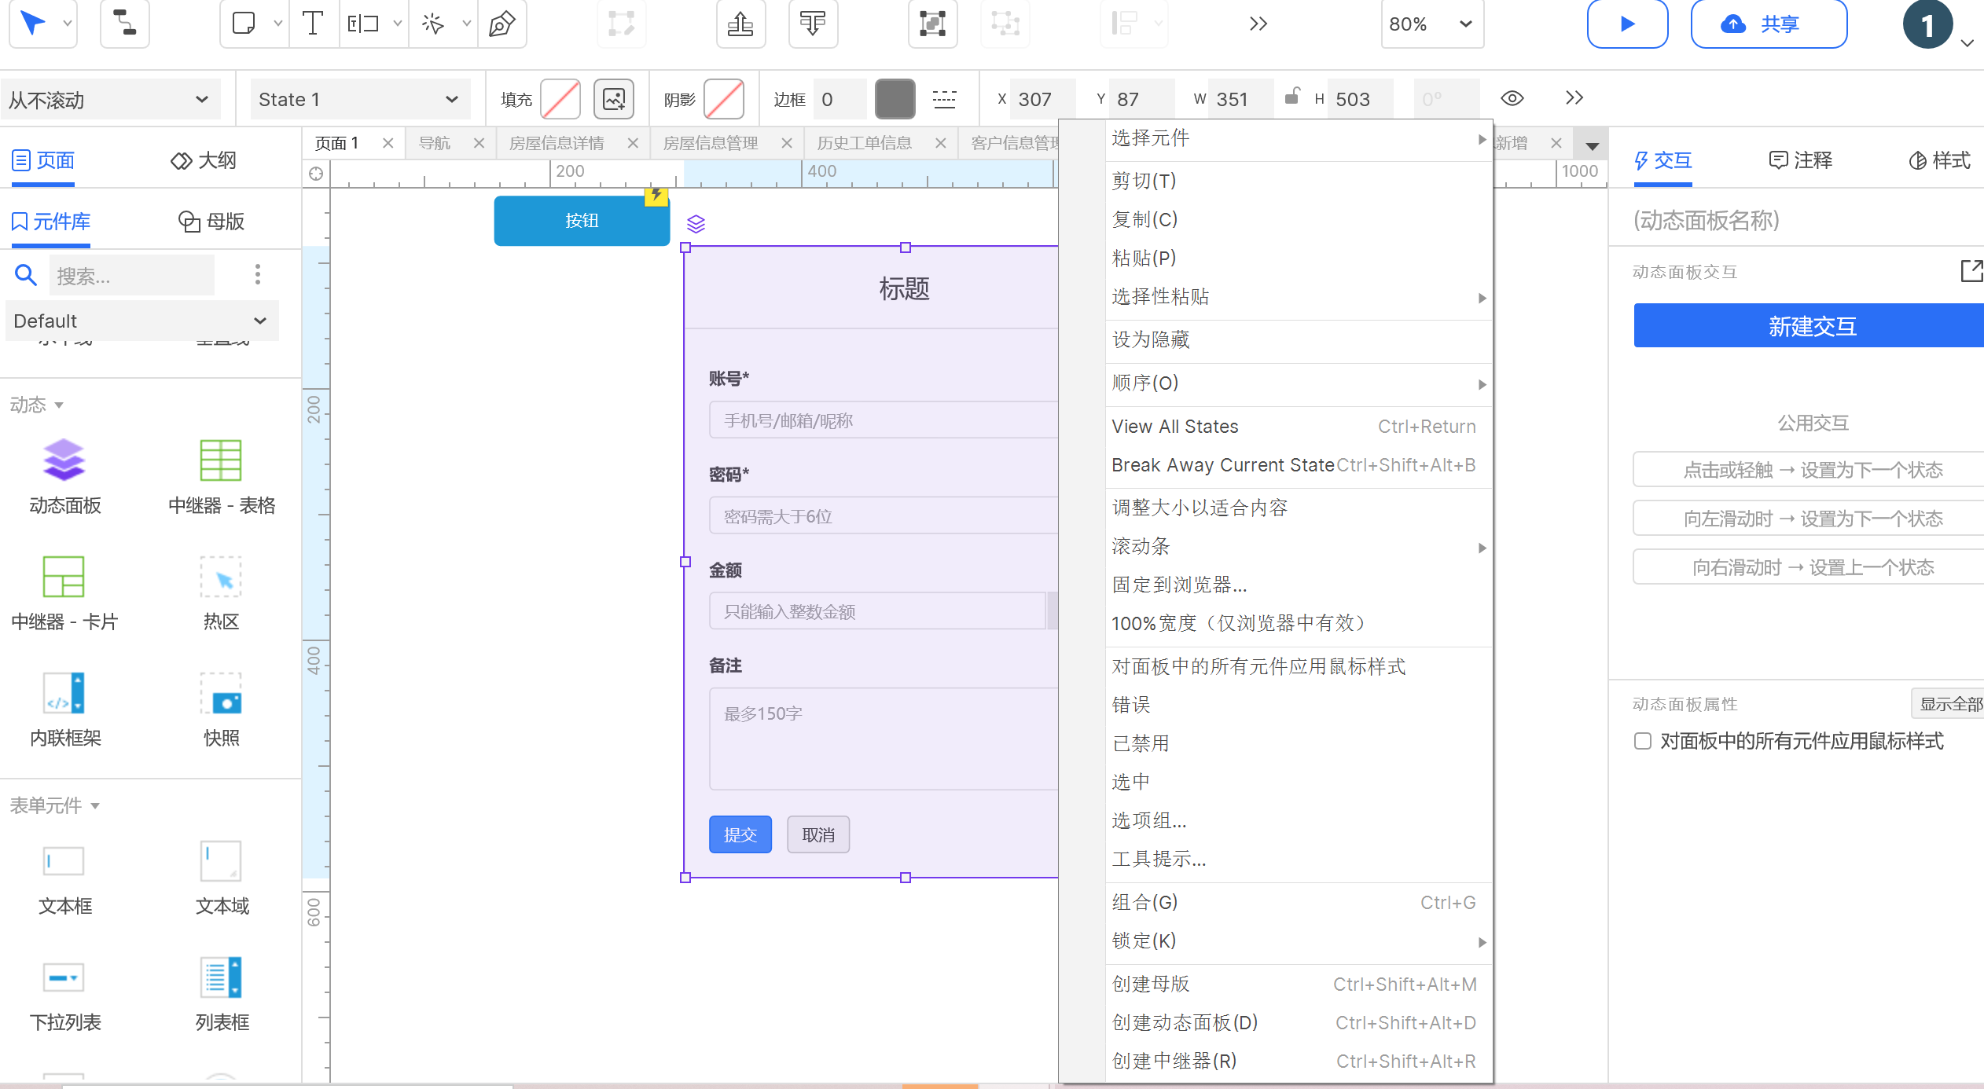
Task: Click the 共享 share button
Action: pyautogui.click(x=1768, y=24)
